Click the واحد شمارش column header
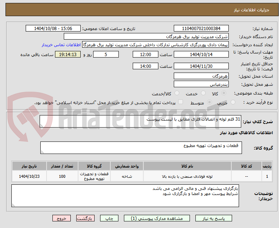 click(x=127, y=166)
